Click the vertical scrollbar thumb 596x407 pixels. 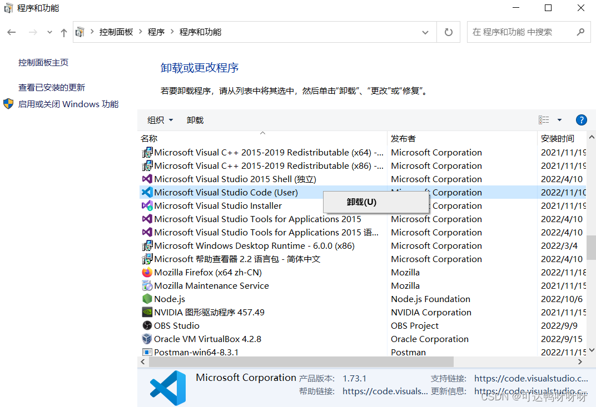click(592, 248)
